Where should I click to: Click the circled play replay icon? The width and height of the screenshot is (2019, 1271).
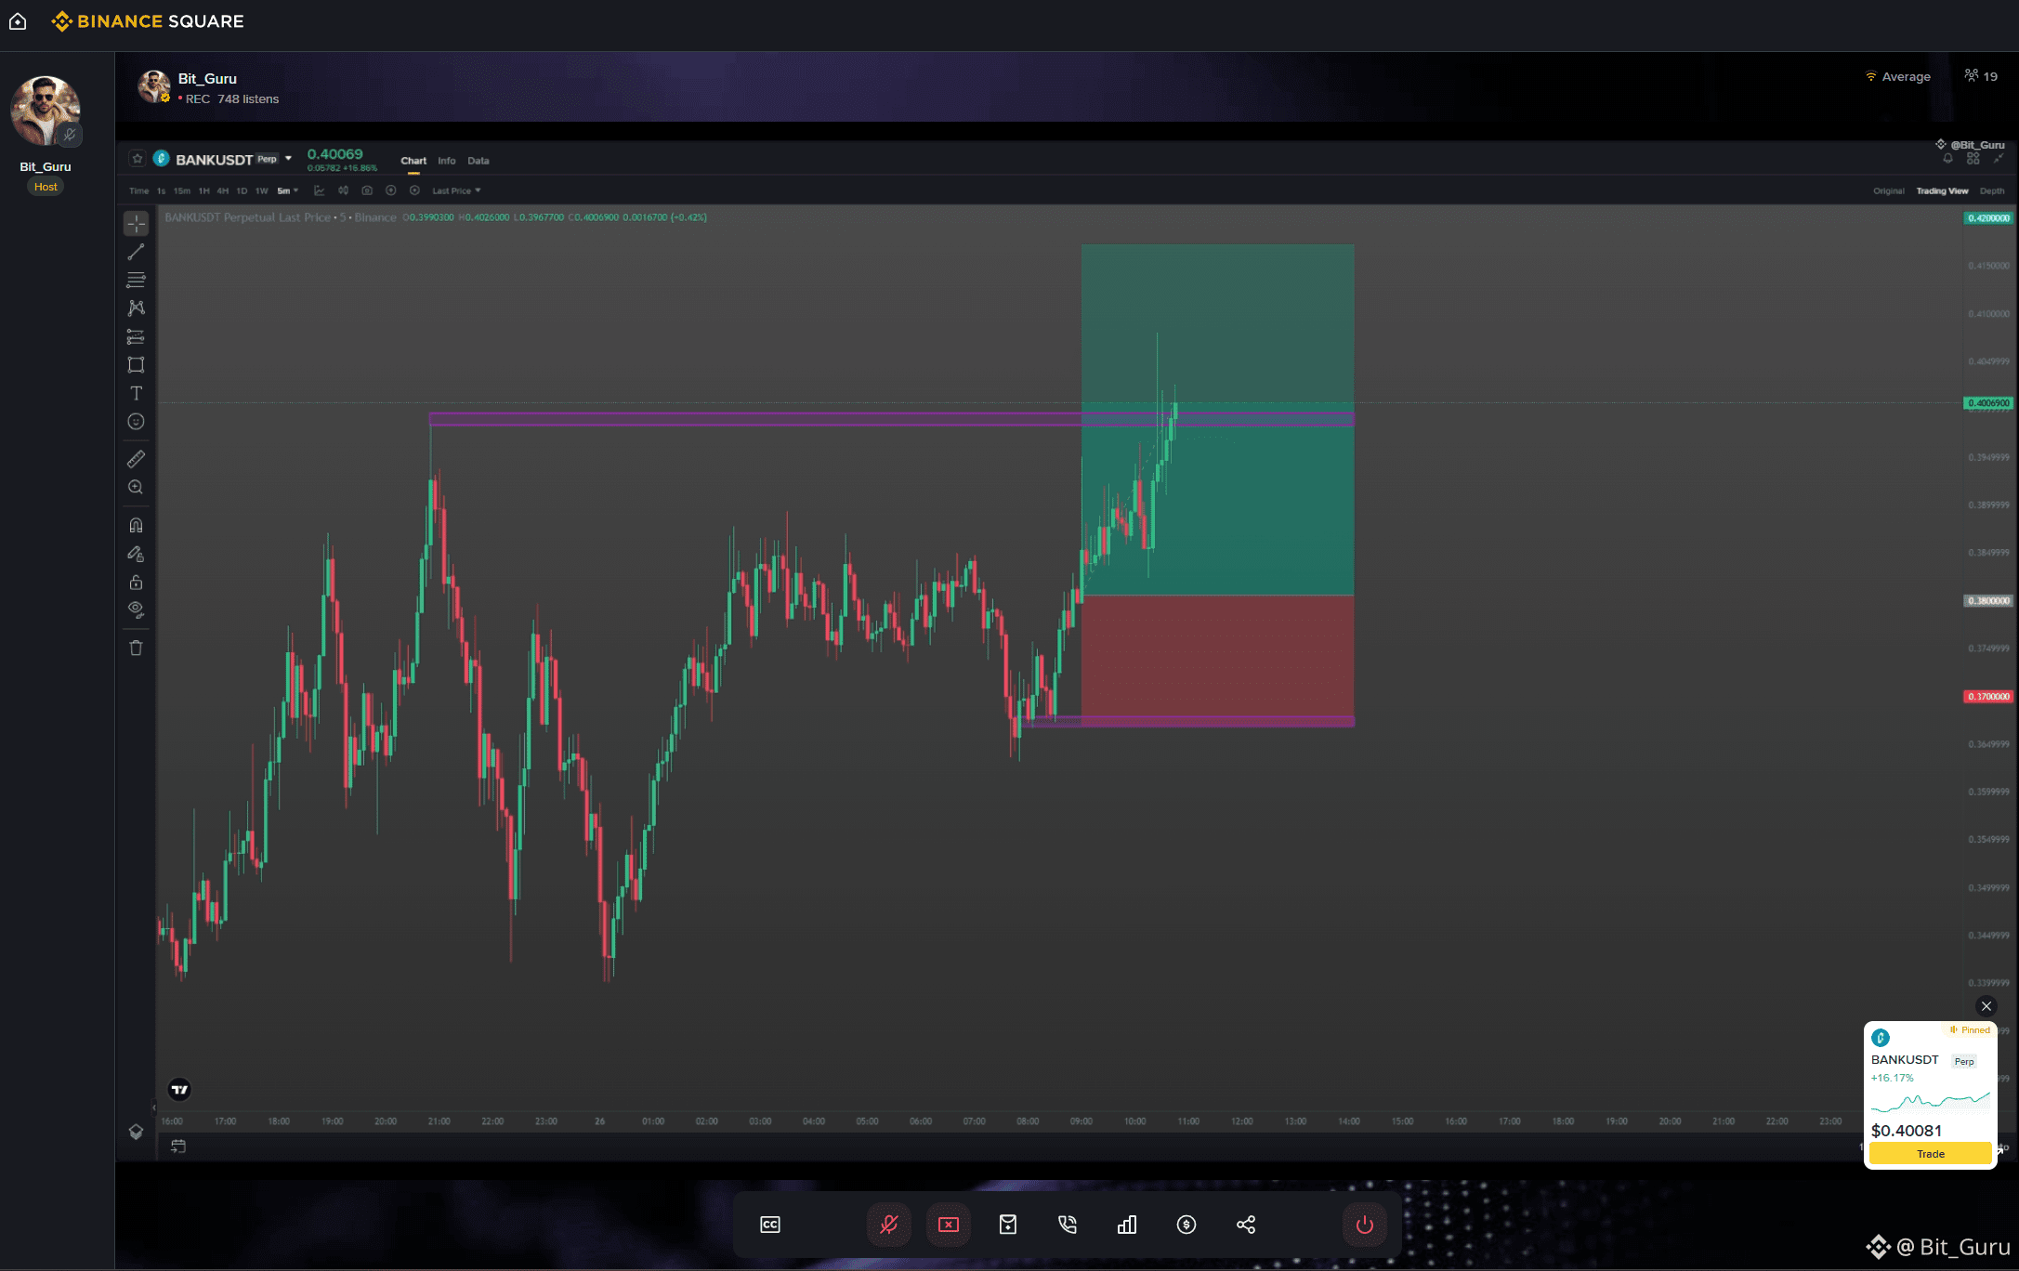point(414,190)
